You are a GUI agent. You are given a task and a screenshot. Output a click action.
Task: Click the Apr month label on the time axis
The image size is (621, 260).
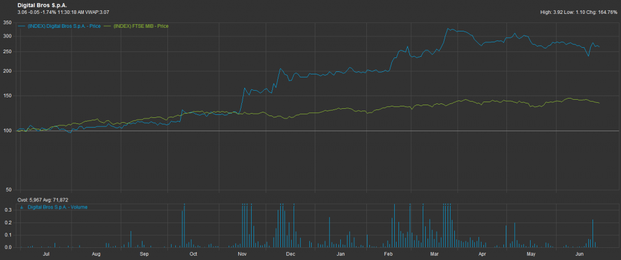(482, 255)
